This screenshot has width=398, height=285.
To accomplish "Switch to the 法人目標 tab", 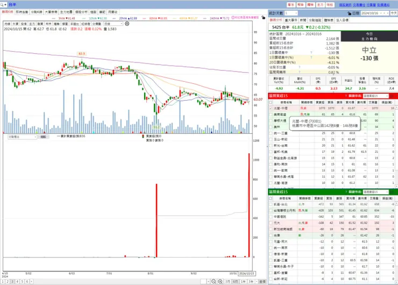I will [x=342, y=20].
